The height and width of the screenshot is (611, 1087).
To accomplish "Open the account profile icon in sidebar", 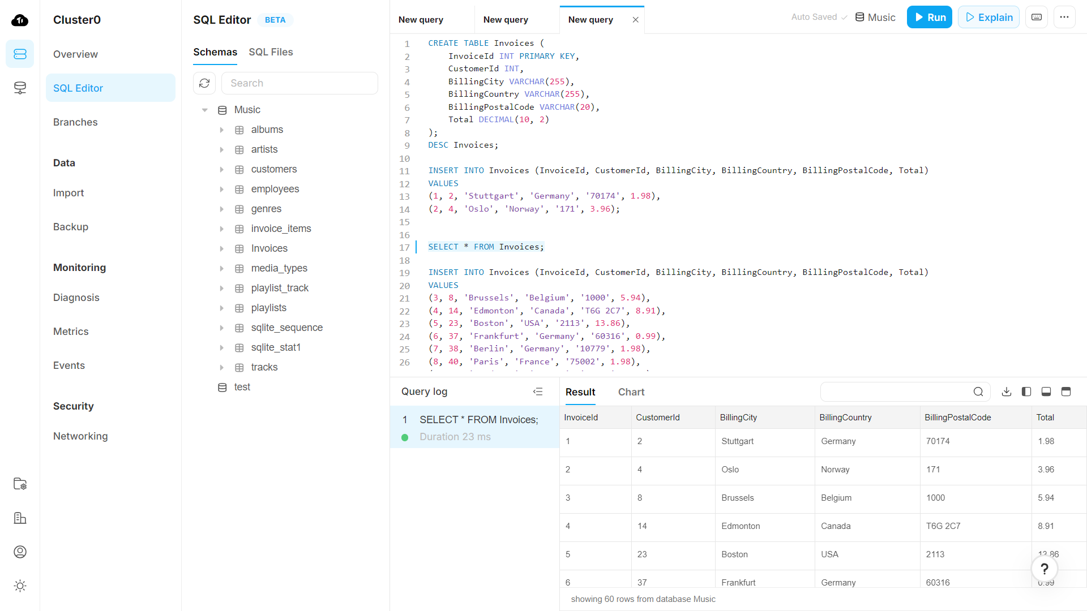I will click(20, 552).
